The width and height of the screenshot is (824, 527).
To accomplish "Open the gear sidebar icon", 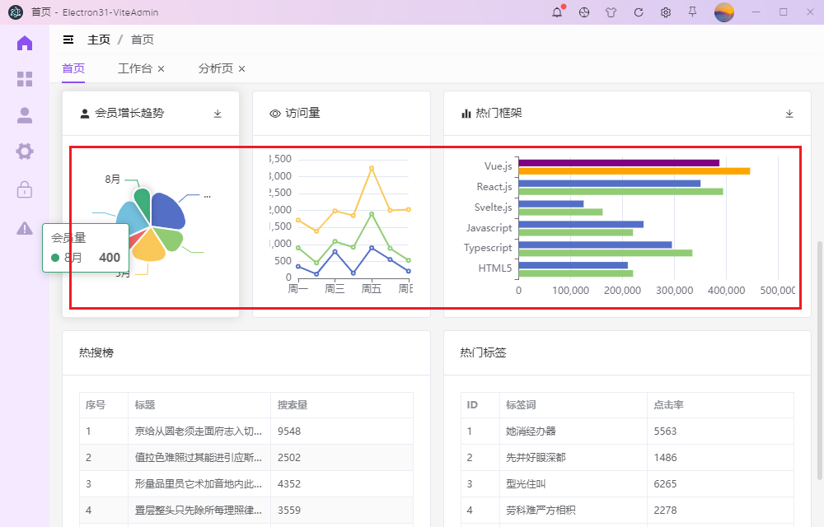I will pyautogui.click(x=25, y=152).
